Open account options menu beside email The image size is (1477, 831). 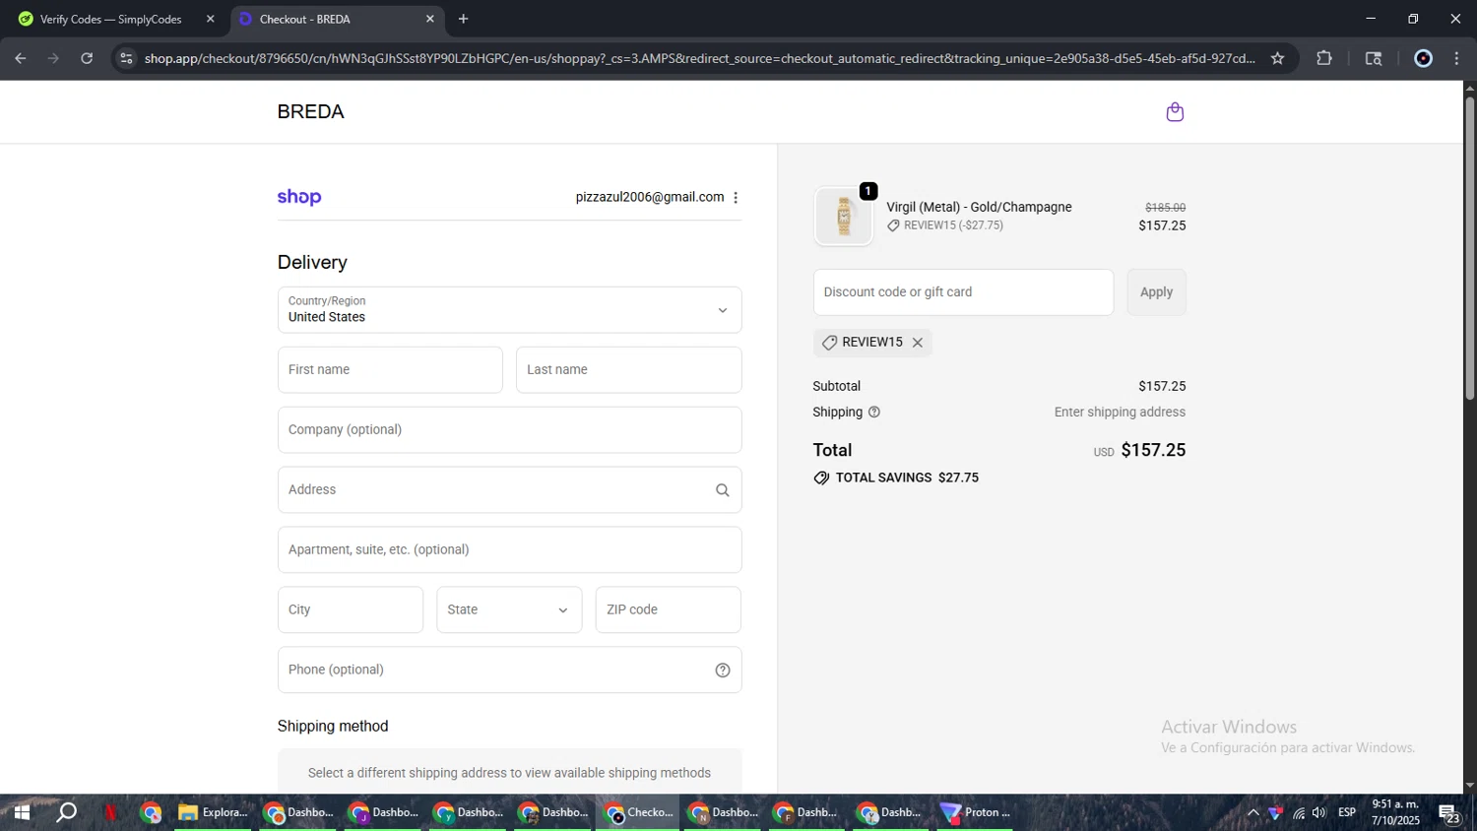click(x=736, y=197)
